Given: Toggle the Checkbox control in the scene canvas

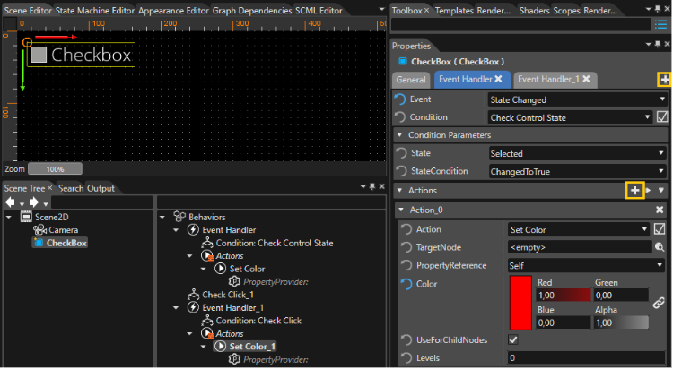Looking at the screenshot, I should click(39, 55).
